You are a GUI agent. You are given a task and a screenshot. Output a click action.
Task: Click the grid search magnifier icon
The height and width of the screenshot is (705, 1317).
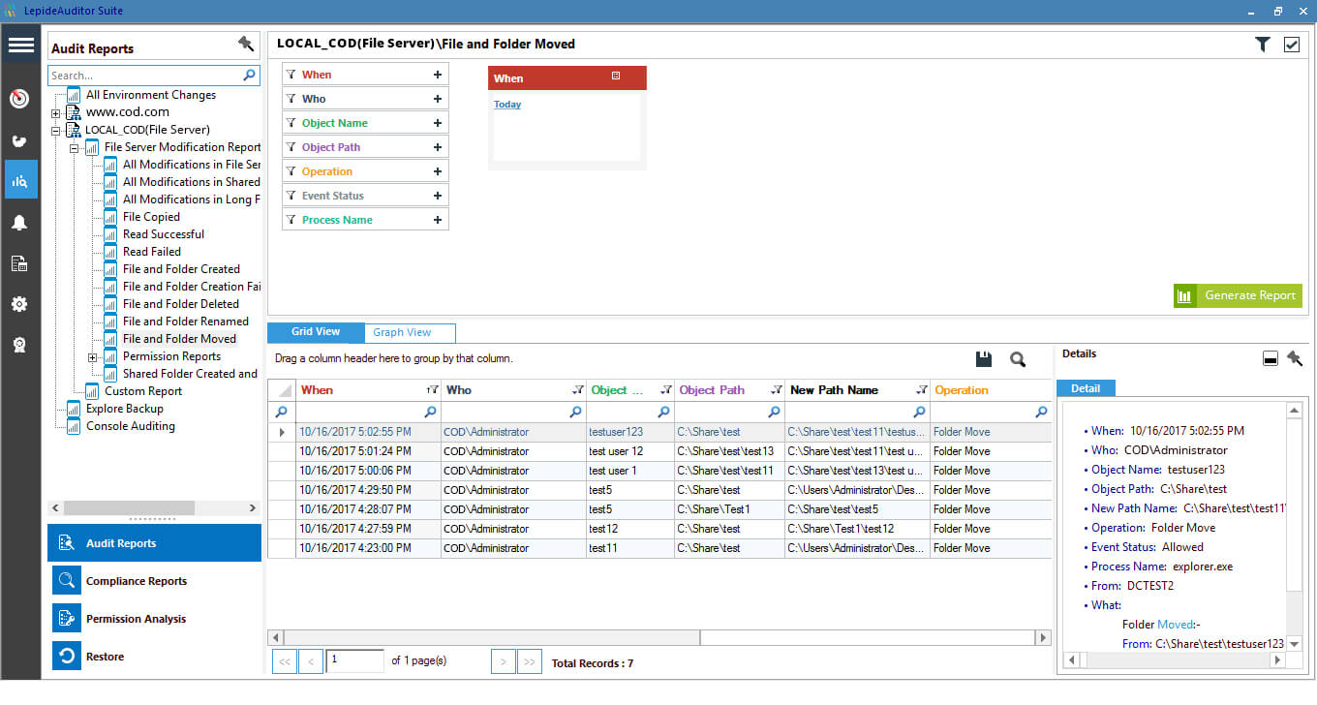point(1018,359)
